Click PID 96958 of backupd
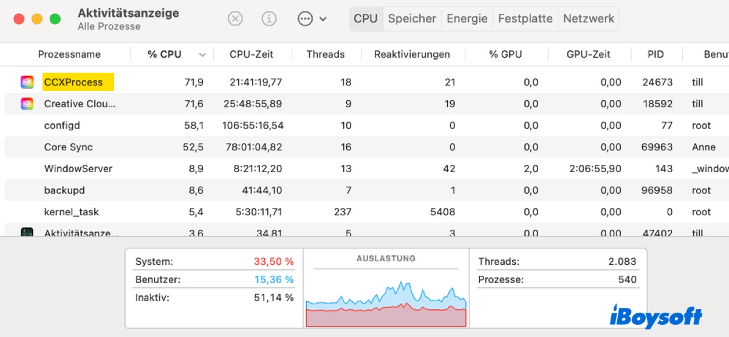The image size is (729, 337). 657,190
